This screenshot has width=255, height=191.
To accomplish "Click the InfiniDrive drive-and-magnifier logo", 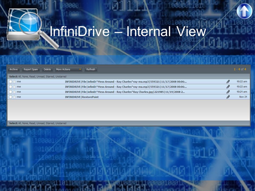I will 32,28.
